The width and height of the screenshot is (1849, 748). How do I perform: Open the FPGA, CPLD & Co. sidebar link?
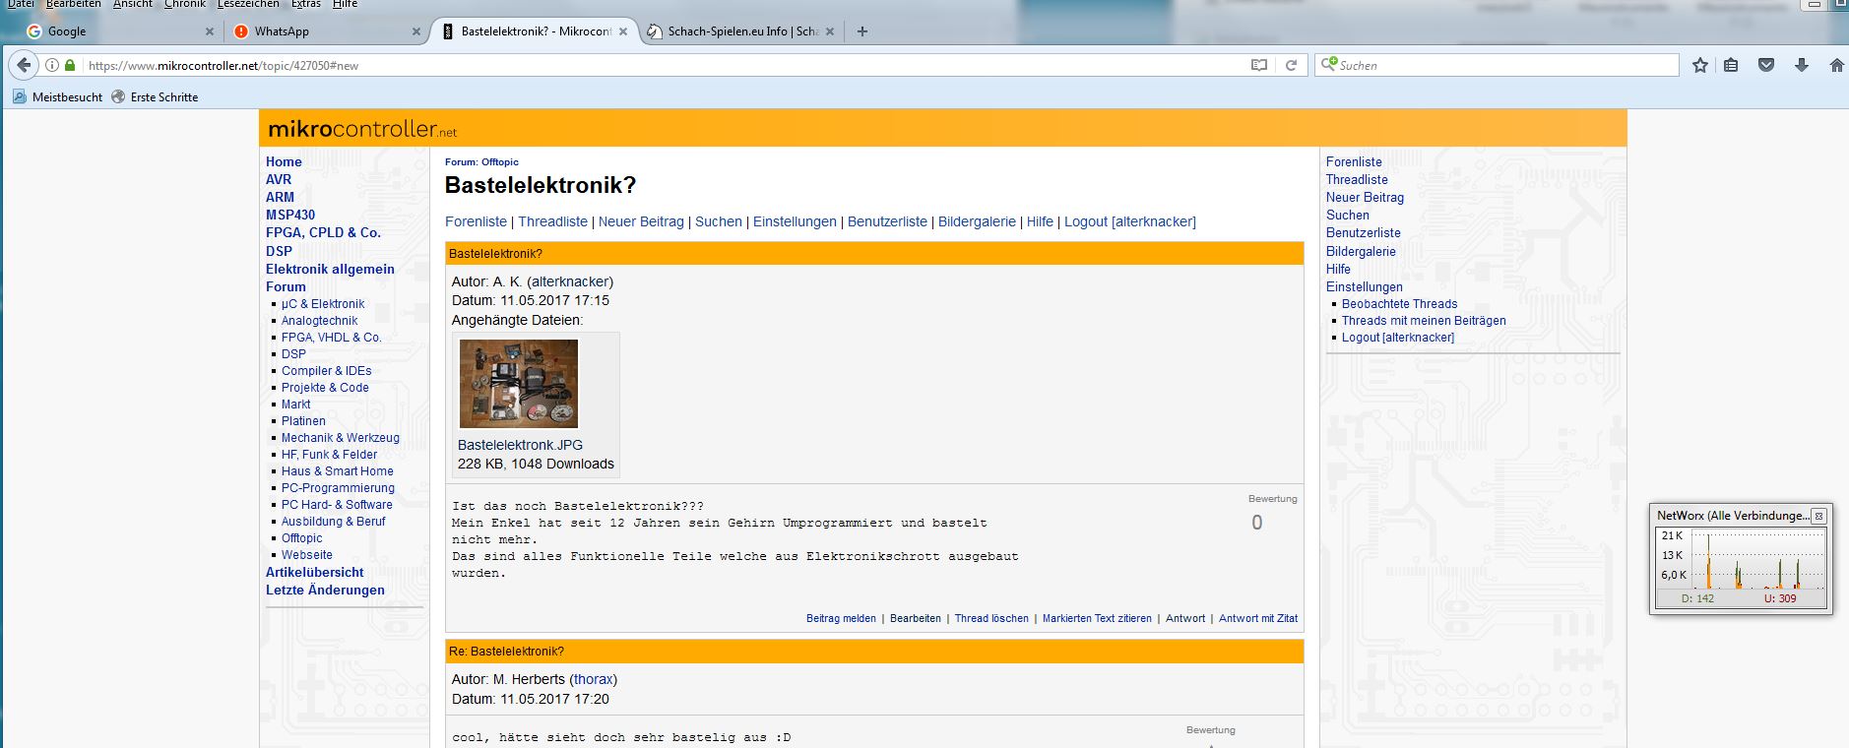point(323,232)
